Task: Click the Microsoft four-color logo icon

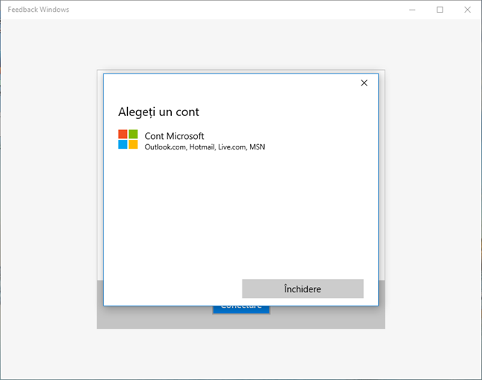Action: tap(128, 139)
